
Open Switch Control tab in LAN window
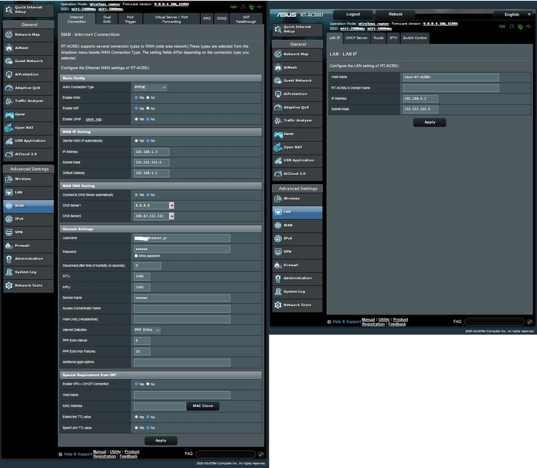coord(415,38)
